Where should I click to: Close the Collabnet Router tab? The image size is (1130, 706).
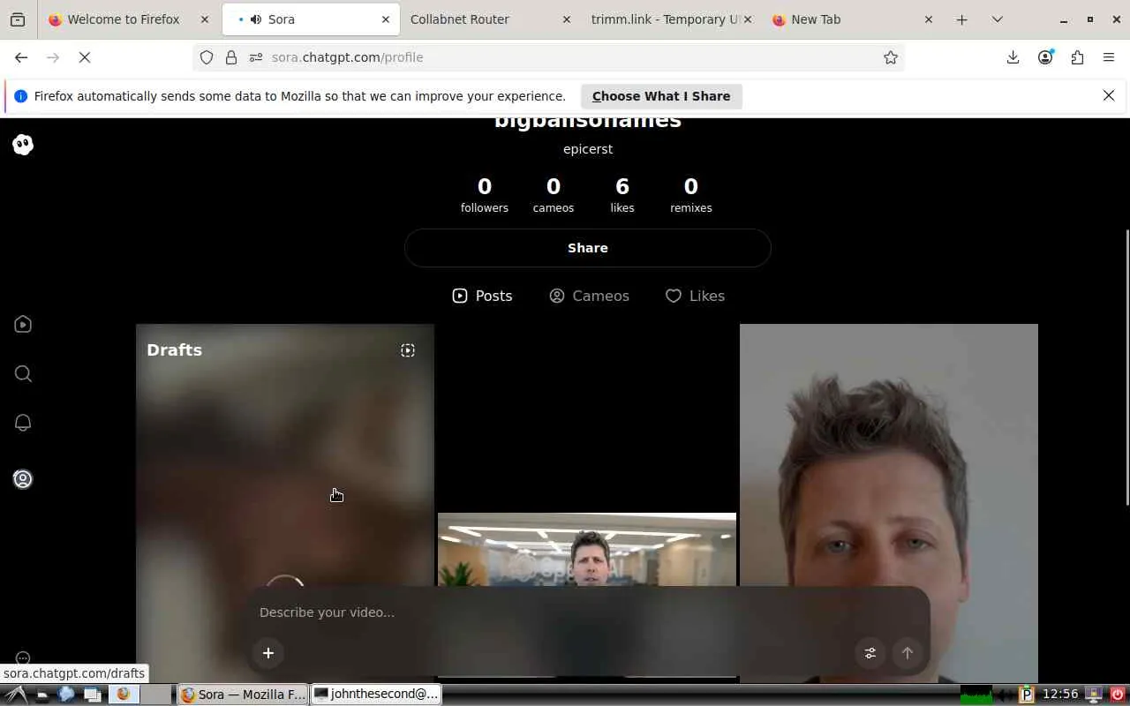point(567,19)
